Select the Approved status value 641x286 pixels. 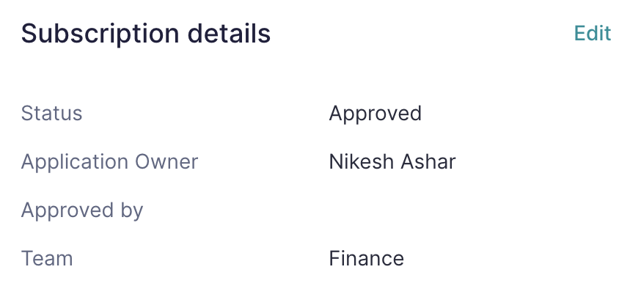375,114
